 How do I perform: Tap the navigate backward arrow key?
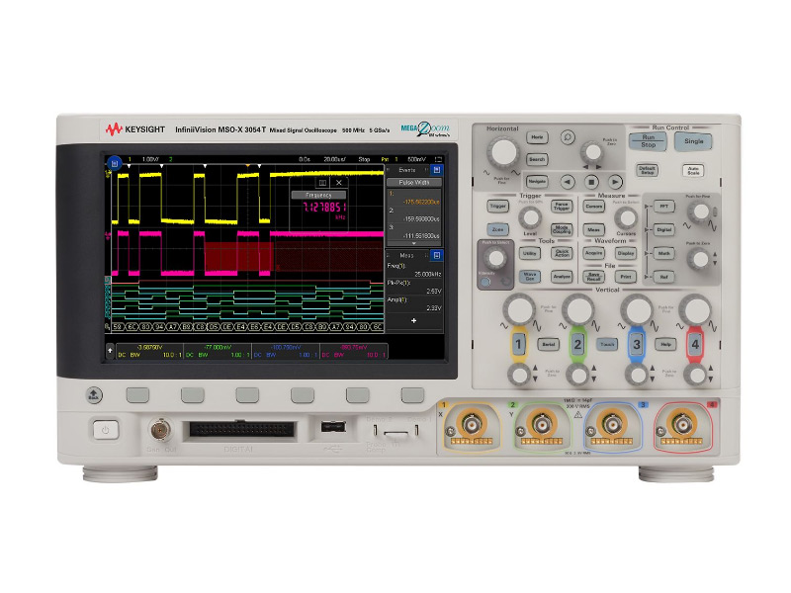[x=568, y=182]
